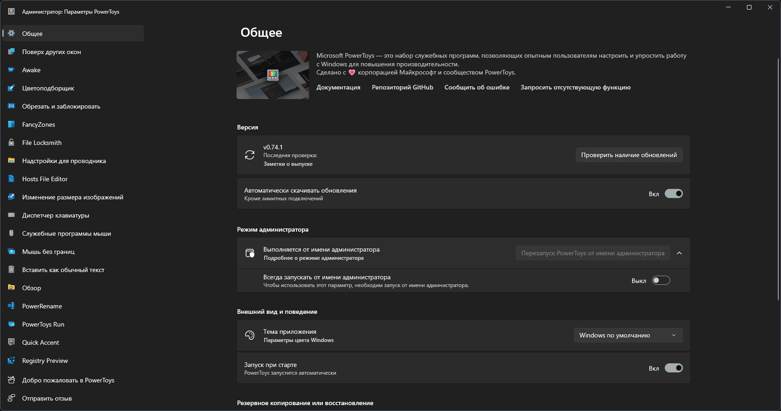Click the Обзор (Peek) icon
This screenshot has width=781, height=411.
coord(11,287)
